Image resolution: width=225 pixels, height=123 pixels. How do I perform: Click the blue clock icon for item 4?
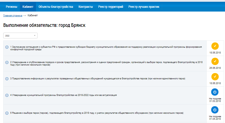(215, 92)
